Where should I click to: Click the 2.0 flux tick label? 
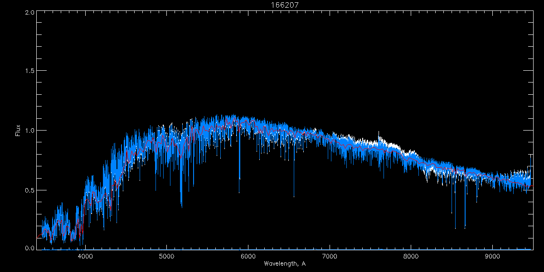pyautogui.click(x=29, y=13)
